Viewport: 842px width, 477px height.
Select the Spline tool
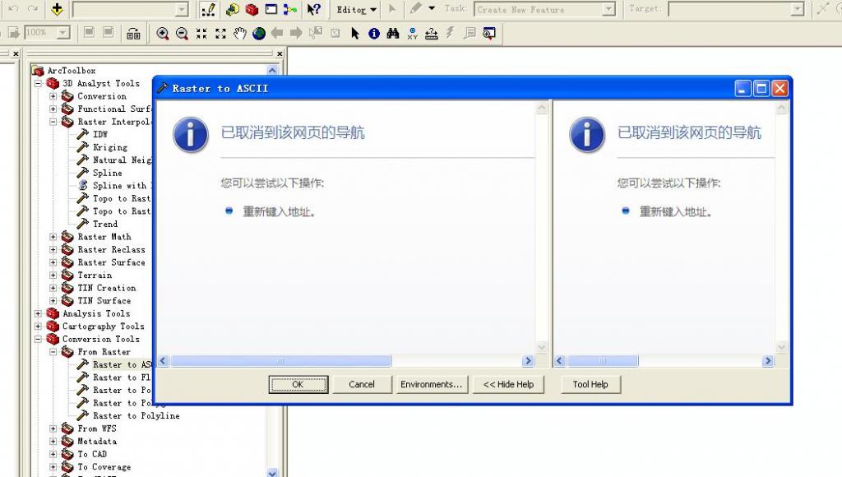(x=108, y=173)
